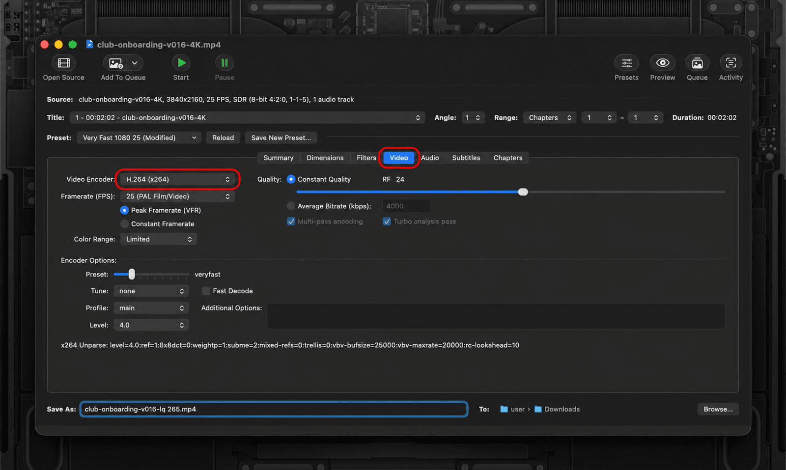Open the Activity log icon
The height and width of the screenshot is (470, 786).
[731, 63]
